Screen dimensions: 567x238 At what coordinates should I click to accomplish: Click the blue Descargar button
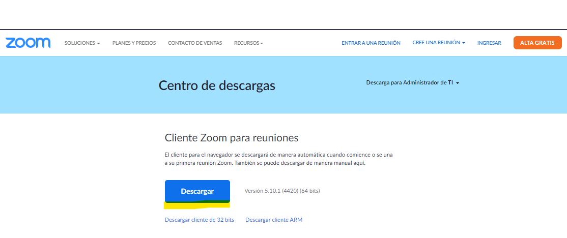point(197,191)
